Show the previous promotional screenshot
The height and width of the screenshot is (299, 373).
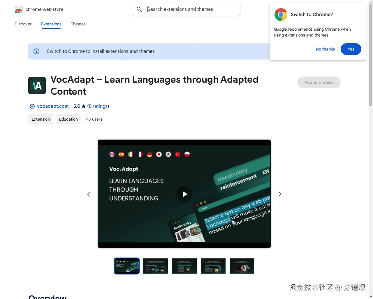(89, 194)
